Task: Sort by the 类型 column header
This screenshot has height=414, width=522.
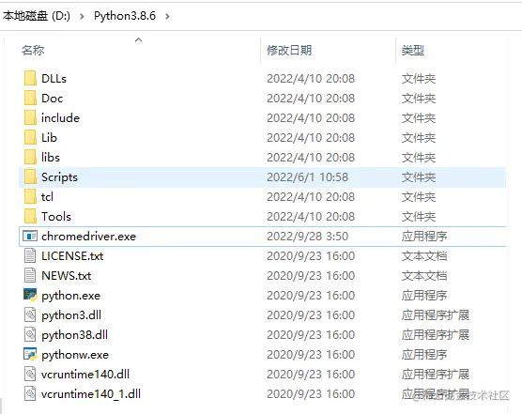Action: [x=413, y=51]
